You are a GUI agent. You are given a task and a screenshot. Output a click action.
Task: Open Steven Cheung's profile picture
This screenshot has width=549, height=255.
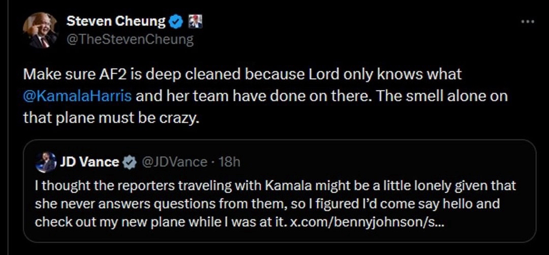click(x=40, y=30)
